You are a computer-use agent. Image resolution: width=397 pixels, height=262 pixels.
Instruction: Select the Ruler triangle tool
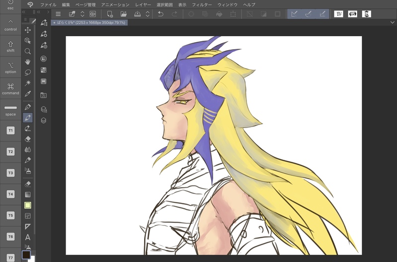coord(28,227)
